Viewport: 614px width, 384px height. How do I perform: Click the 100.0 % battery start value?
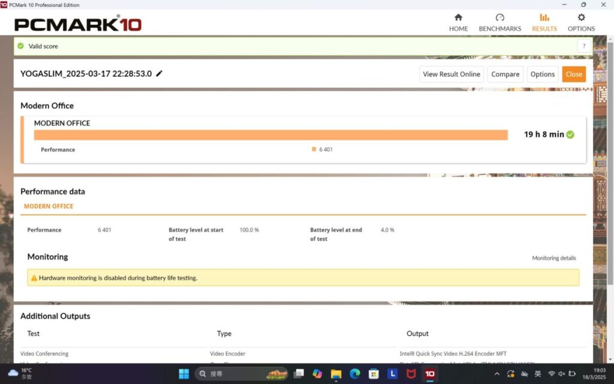pyautogui.click(x=249, y=230)
